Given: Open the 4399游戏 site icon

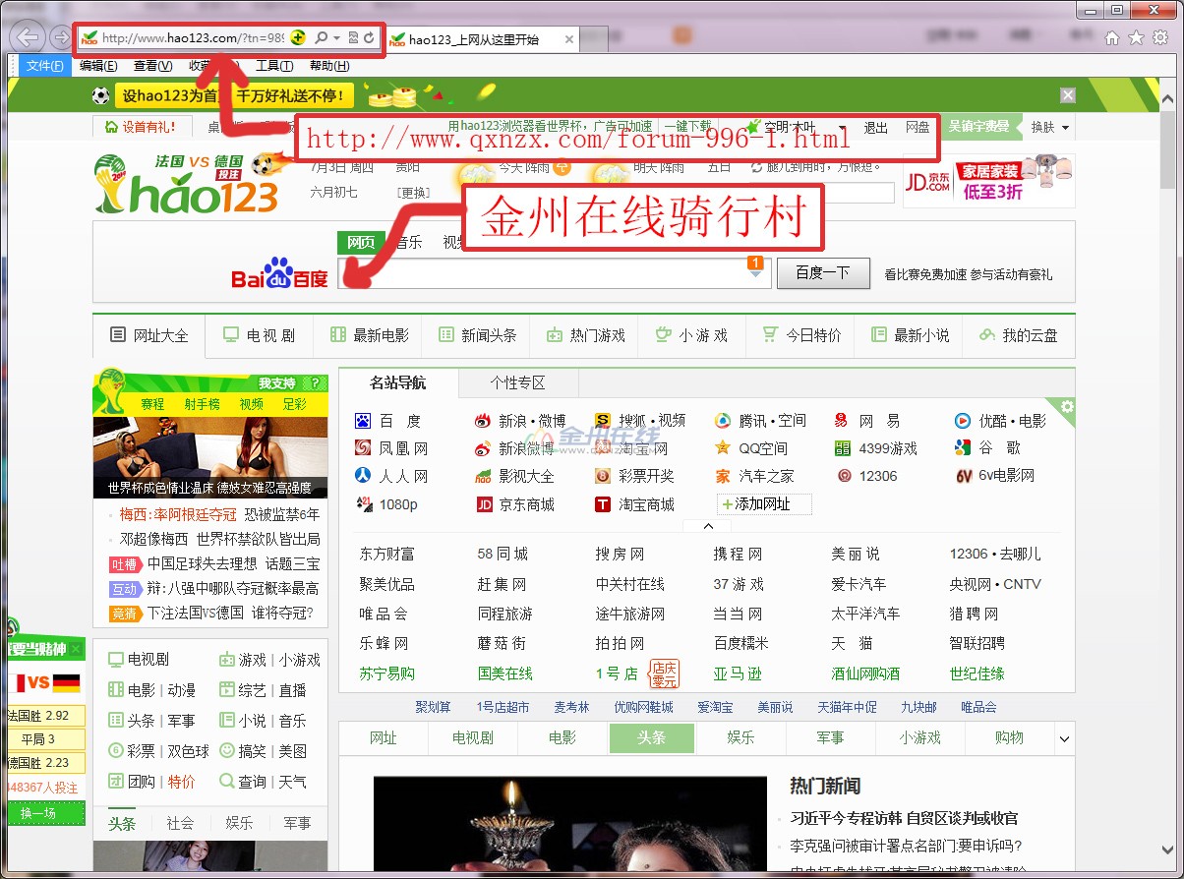Looking at the screenshot, I should pyautogui.click(x=843, y=448).
